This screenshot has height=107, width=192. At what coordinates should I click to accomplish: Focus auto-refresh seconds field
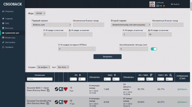pyautogui.click(x=134, y=49)
